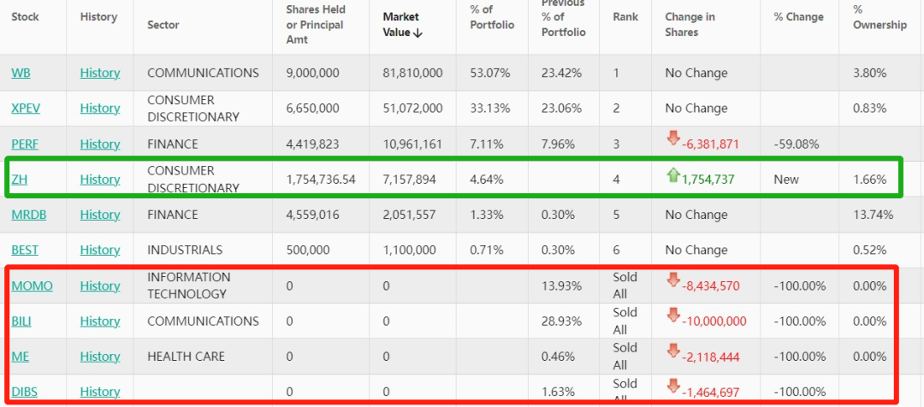Image resolution: width=924 pixels, height=407 pixels.
Task: Open the XPEV stock link
Action: (x=26, y=109)
